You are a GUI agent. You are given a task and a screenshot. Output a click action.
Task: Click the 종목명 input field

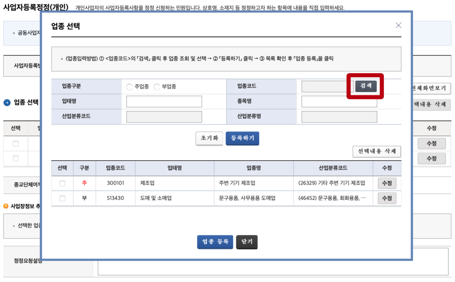(339, 102)
